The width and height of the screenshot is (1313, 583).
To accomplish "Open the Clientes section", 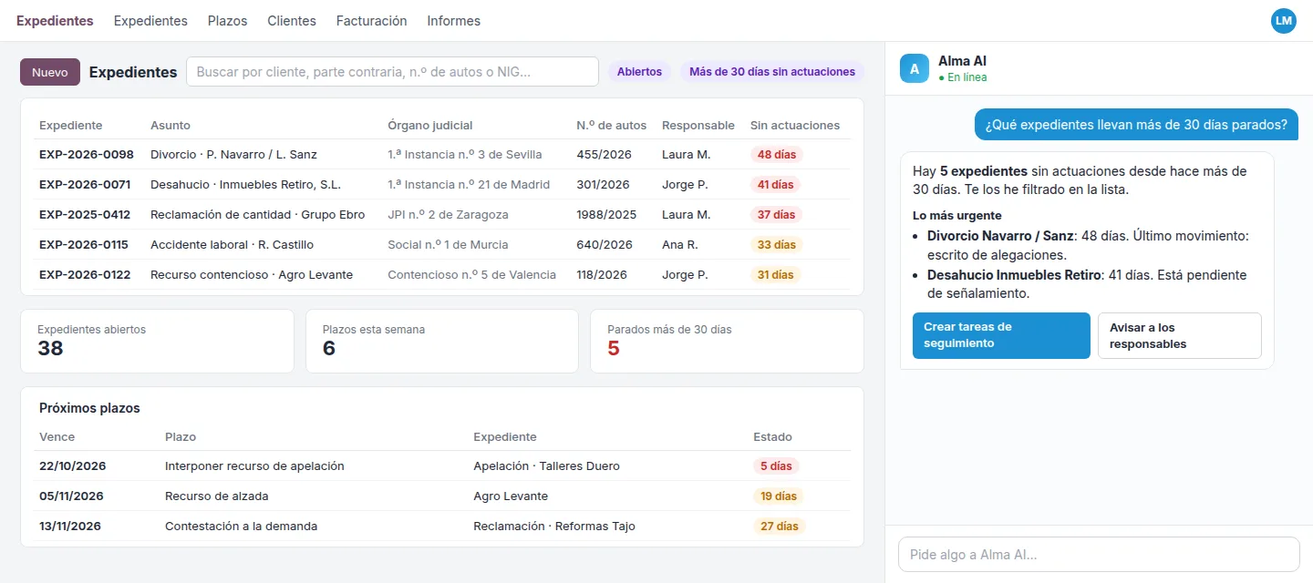I will point(292,21).
